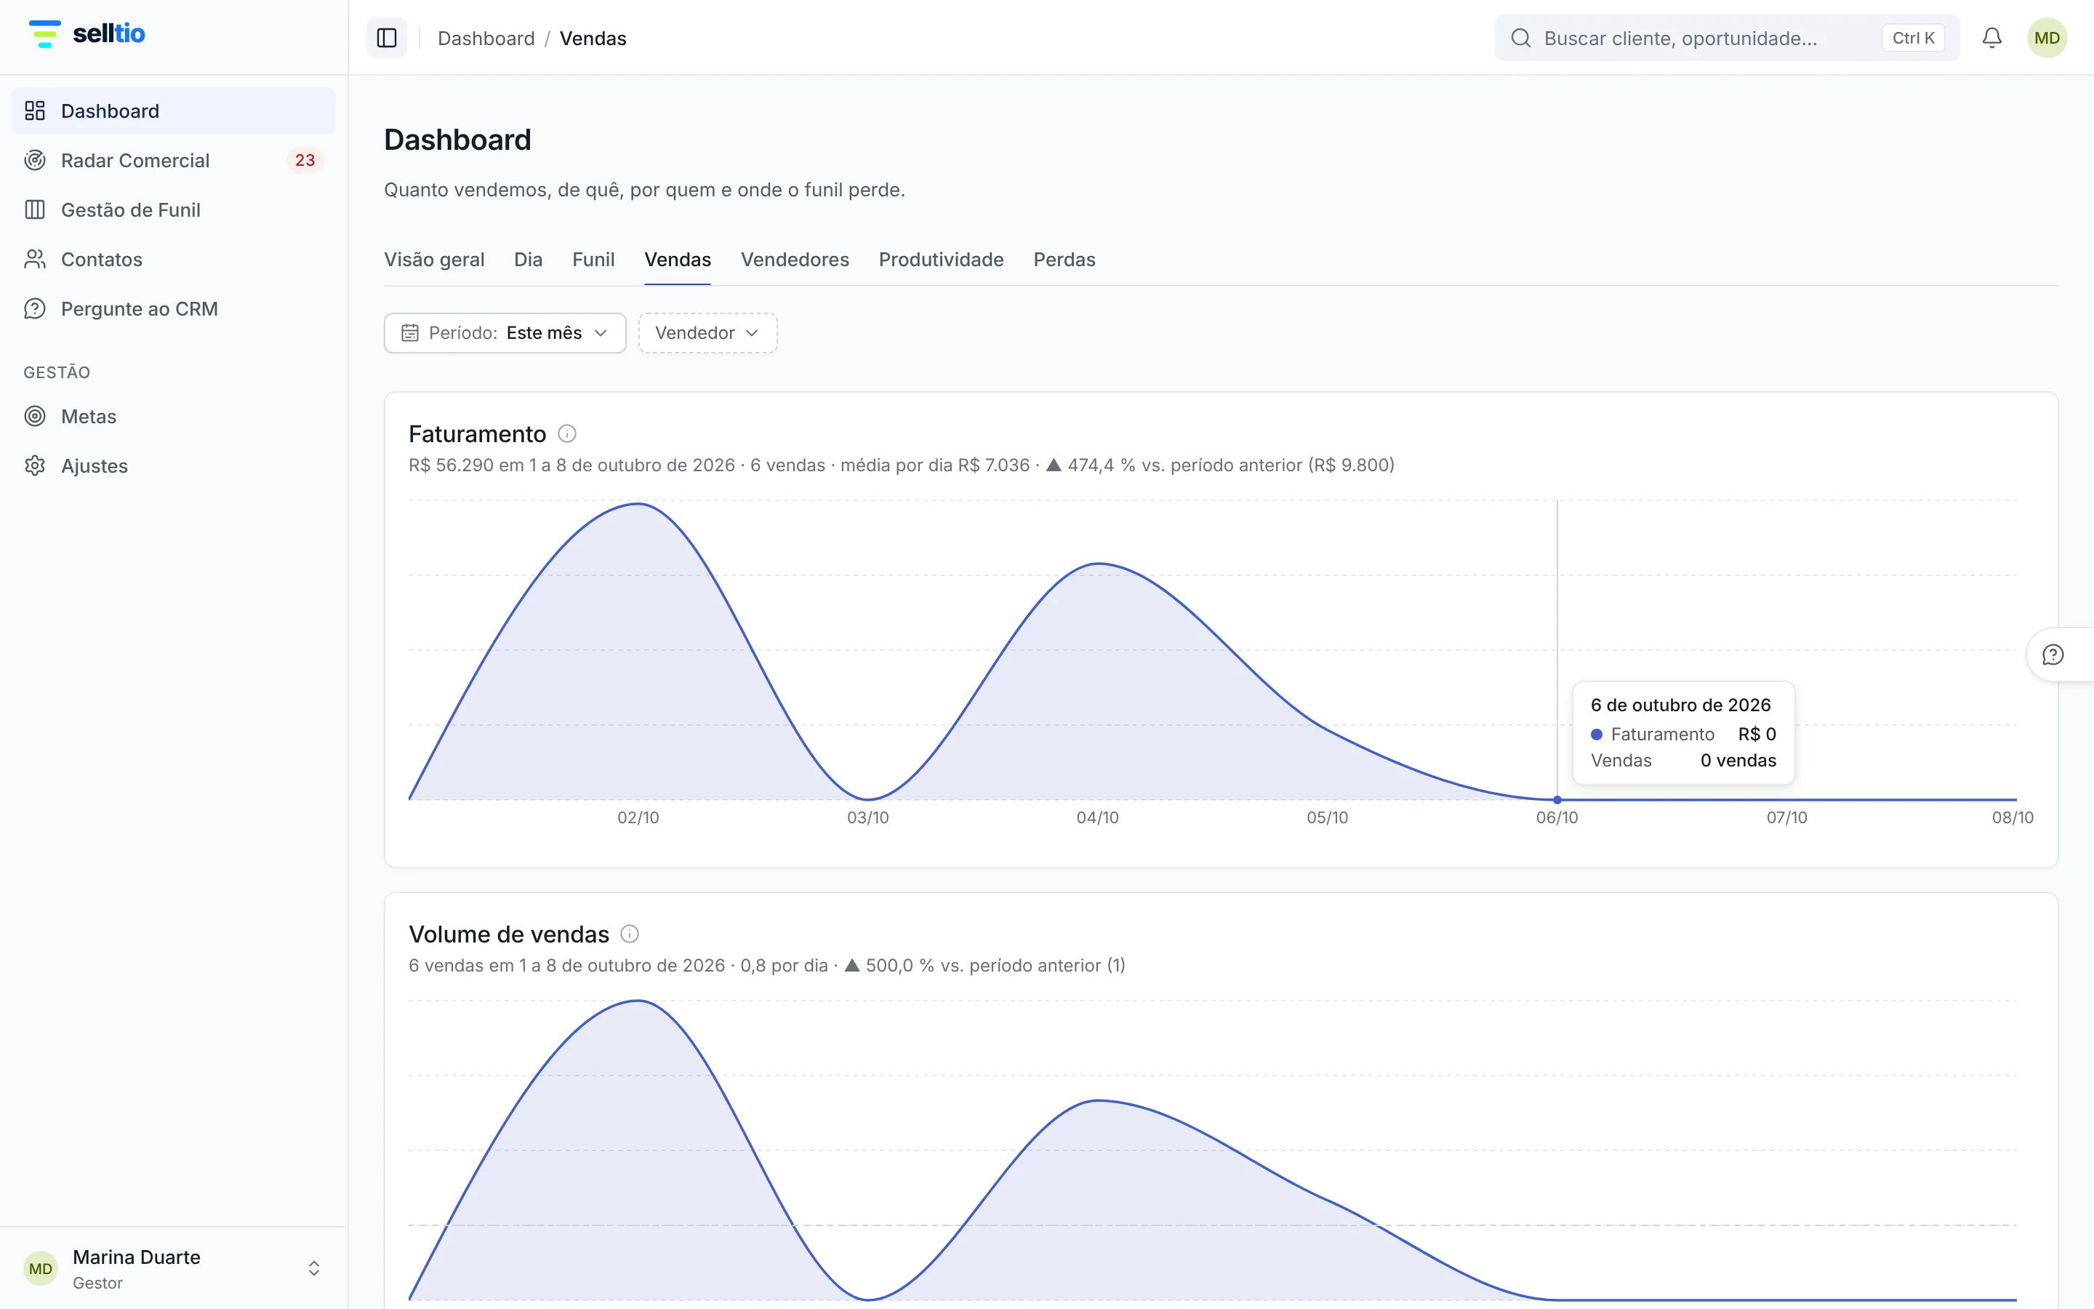Open the notifications bell
This screenshot has width=2094, height=1309.
click(1992, 38)
